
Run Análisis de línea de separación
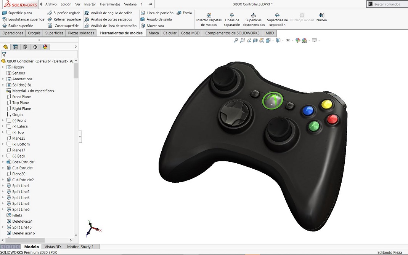[111, 26]
